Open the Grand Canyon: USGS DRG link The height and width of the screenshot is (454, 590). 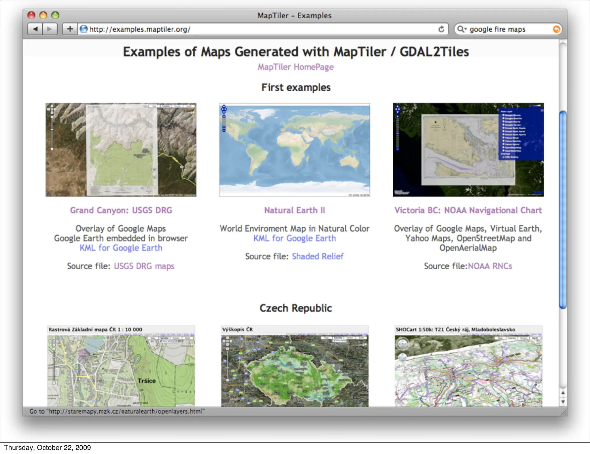coord(121,210)
